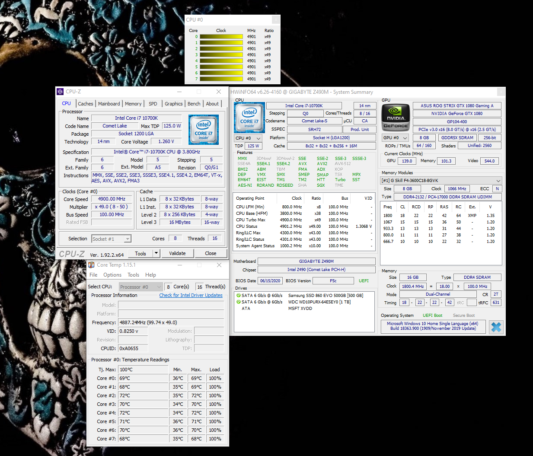Click the Level 3 cache value 16 MBytes
Screen dimensions: 533x456
(180, 222)
